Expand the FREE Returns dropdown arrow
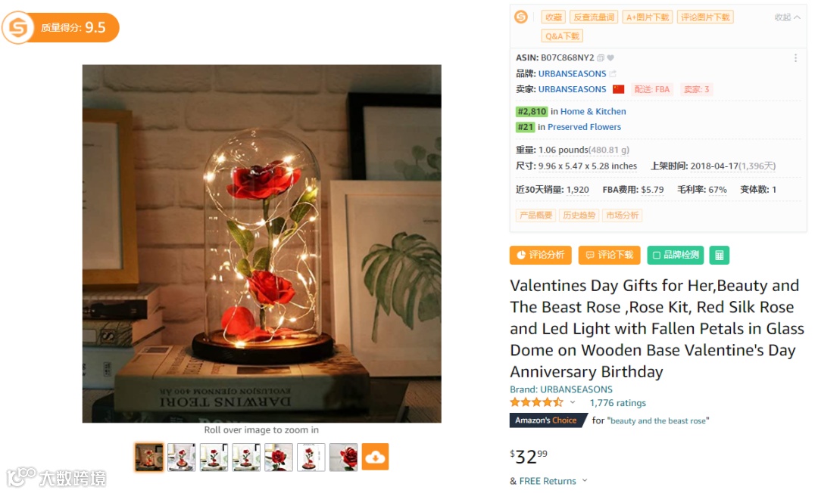Viewport: 818px width, 493px height. (584, 480)
